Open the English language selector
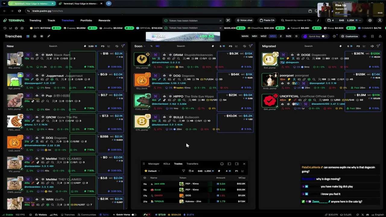 tap(377, 215)
